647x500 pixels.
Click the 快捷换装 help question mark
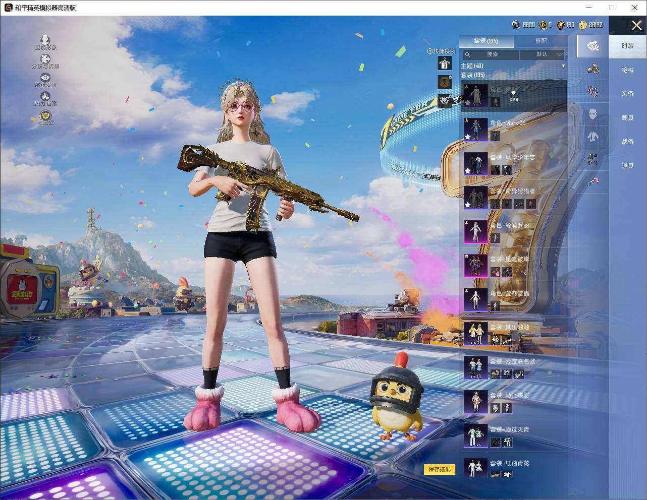point(430,51)
